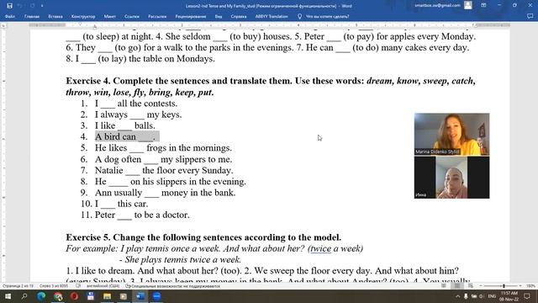The height and width of the screenshot is (303, 538).
Task: Click the page count indicator in status bar
Action: coord(18,286)
